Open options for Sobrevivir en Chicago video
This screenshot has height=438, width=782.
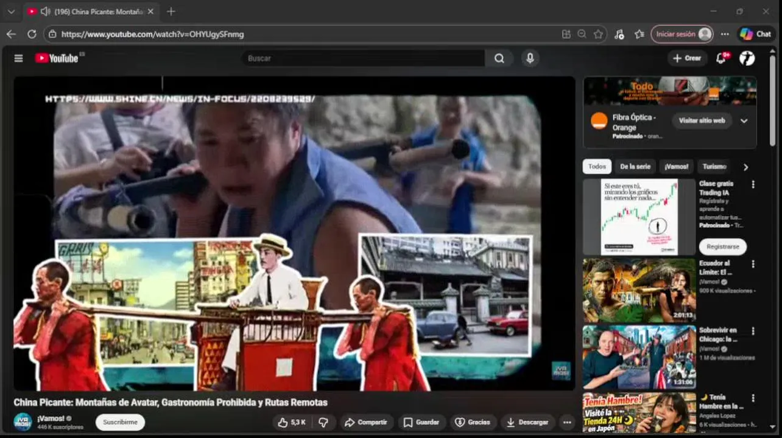coord(753,331)
